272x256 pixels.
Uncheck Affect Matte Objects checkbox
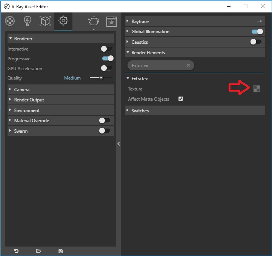(181, 99)
